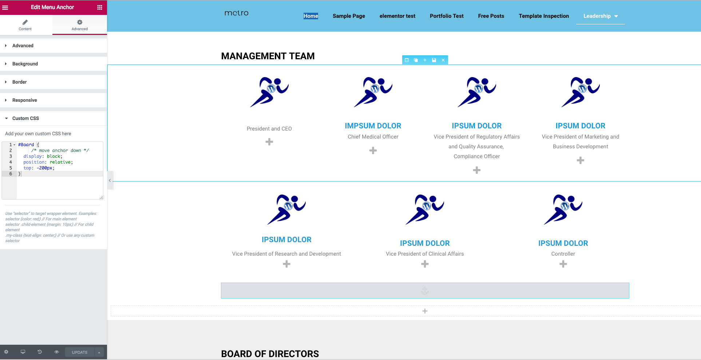
Task: Expand Research and Development plus icon
Action: click(287, 264)
